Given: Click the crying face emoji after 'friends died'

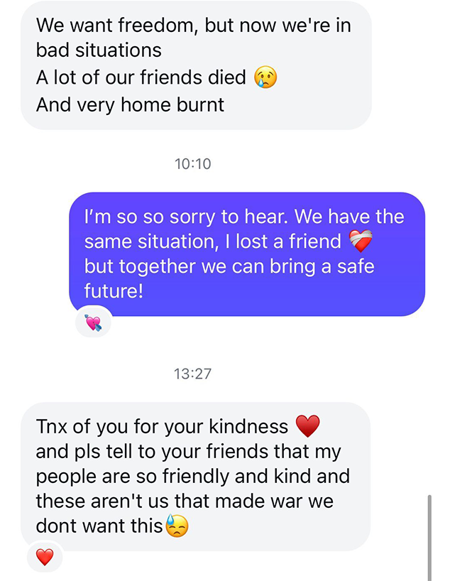Looking at the screenshot, I should click(265, 77).
